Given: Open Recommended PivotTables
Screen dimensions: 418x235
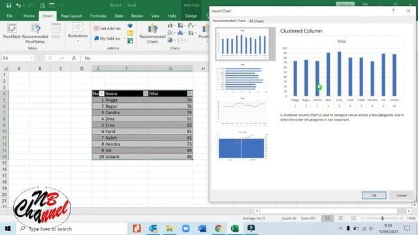Looking at the screenshot, I should [x=35, y=33].
